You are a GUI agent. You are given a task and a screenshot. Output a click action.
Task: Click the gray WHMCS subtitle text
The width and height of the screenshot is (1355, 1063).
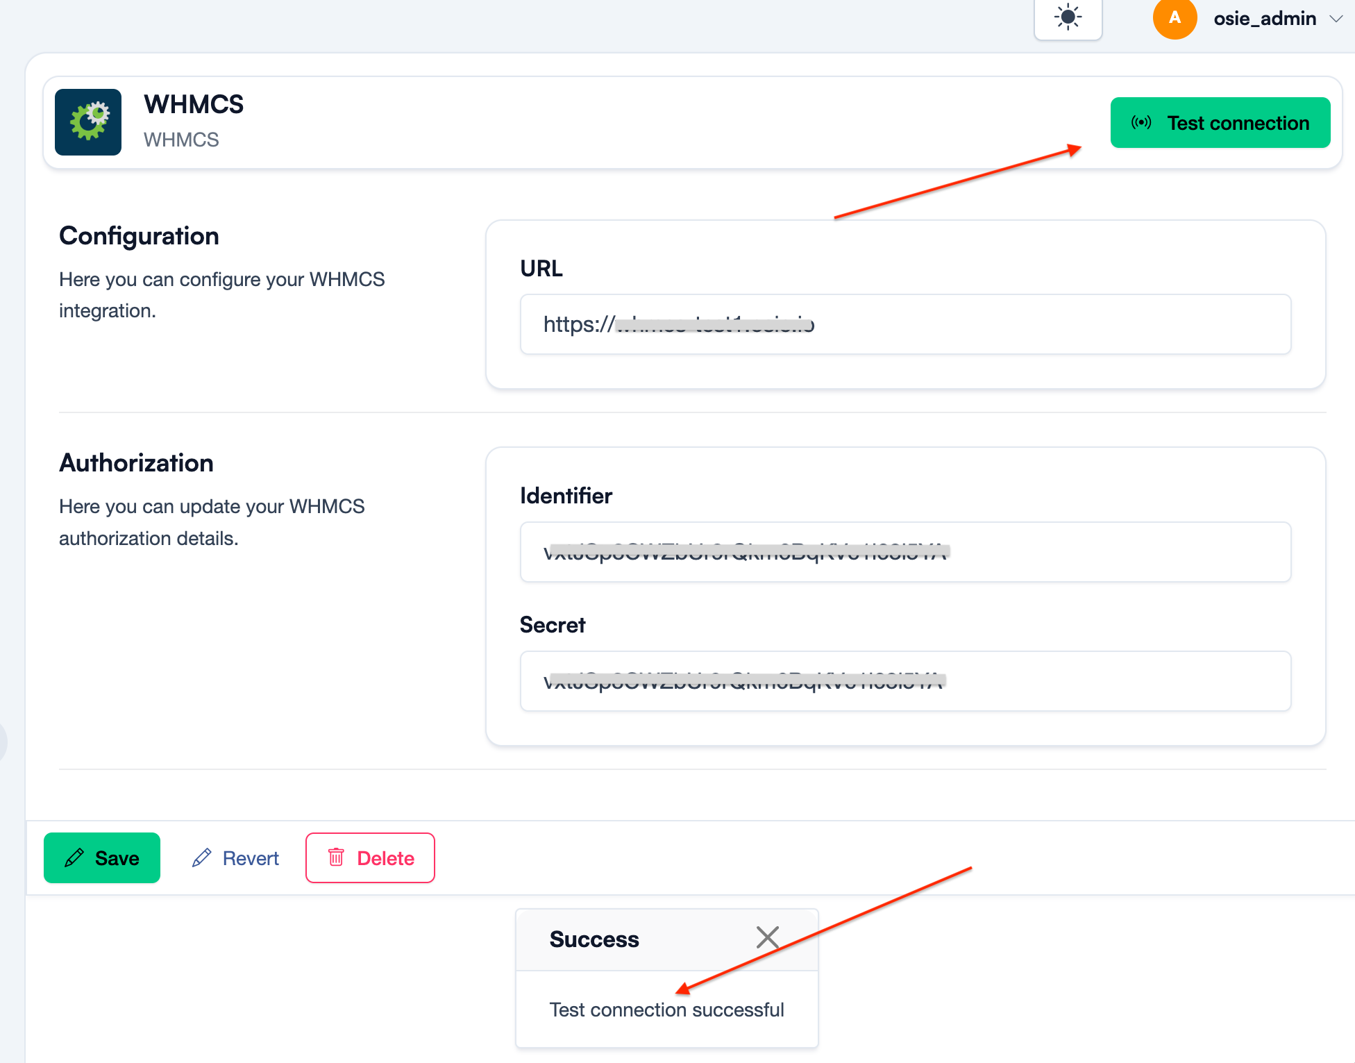point(181,140)
